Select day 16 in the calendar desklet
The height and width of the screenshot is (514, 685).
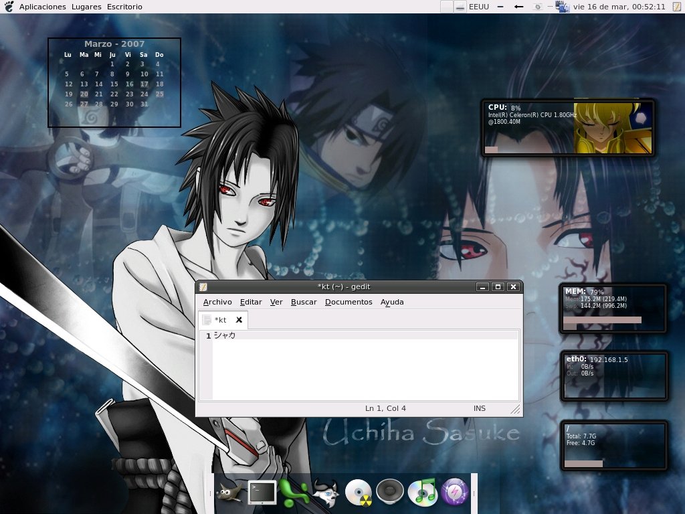point(129,84)
